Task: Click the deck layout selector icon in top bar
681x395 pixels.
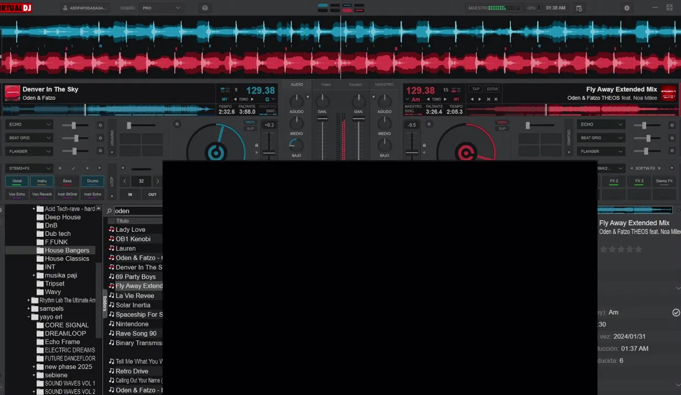Action: tap(341, 8)
